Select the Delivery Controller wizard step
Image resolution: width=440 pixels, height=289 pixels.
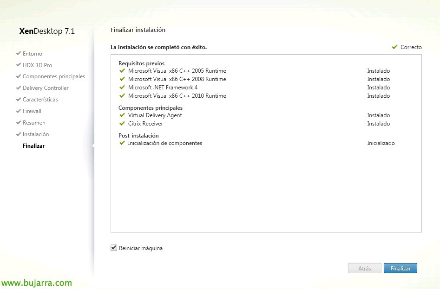(46, 88)
